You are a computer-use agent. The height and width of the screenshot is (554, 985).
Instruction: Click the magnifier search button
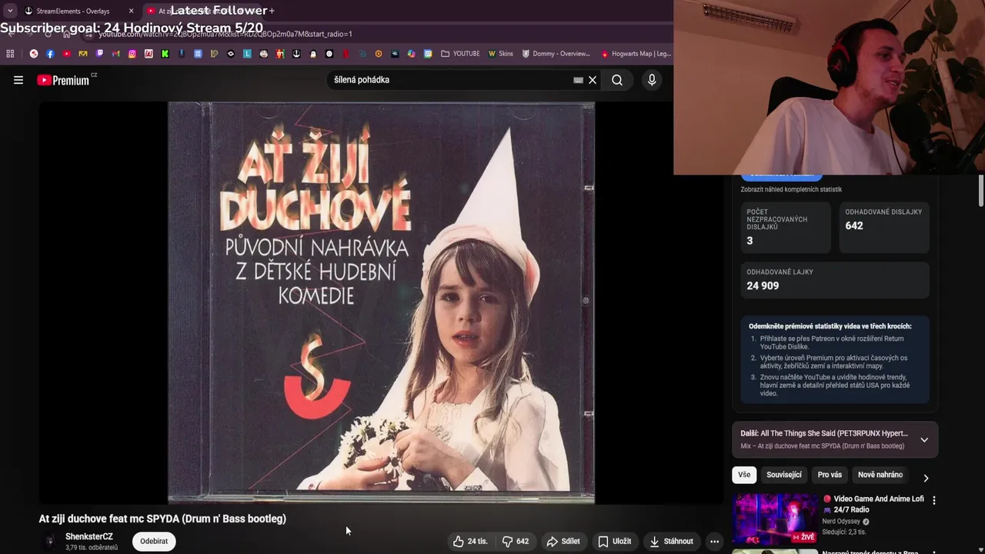pos(617,80)
